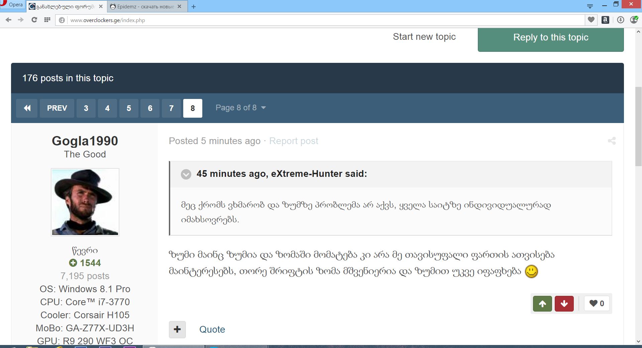642x348 pixels.
Task: Open the Opera tab list menu
Action: point(590,6)
